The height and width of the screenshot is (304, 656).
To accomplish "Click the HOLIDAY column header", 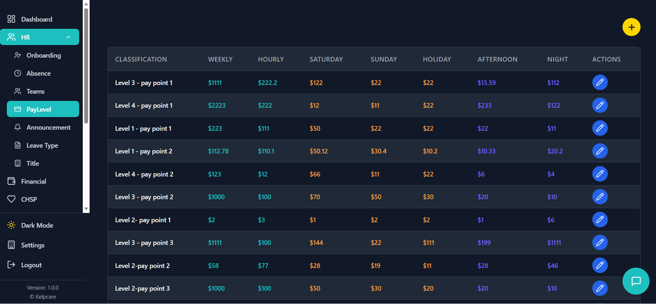I will (437, 59).
